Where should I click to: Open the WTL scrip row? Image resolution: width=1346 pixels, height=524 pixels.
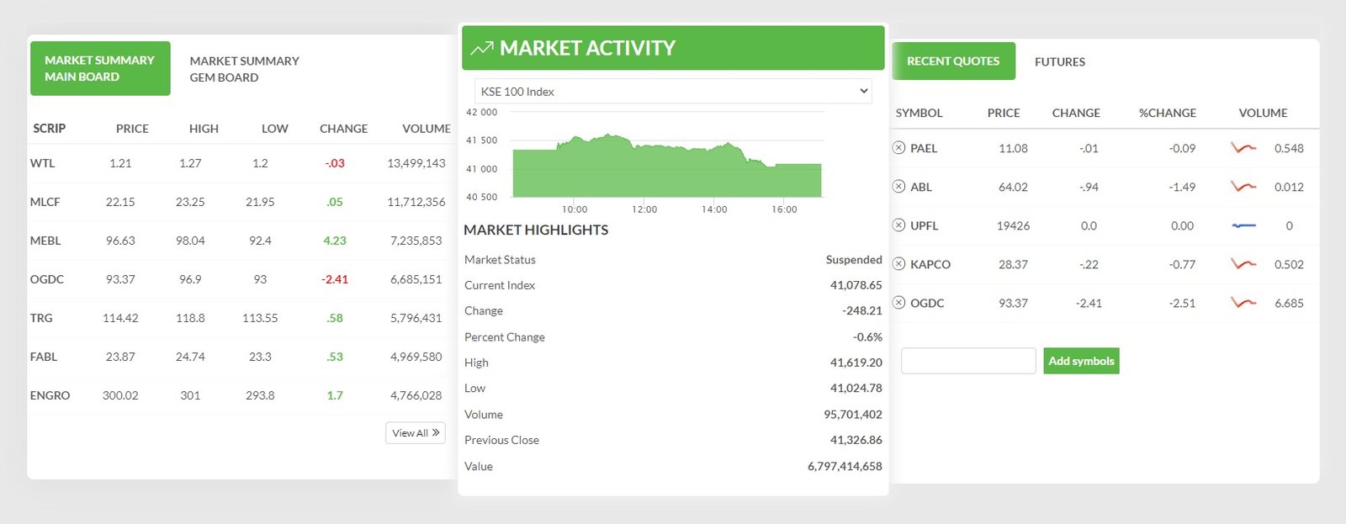42,163
